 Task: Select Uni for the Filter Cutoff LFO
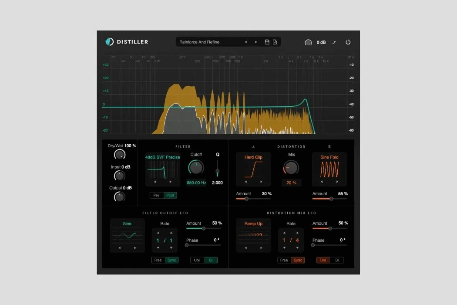tap(197, 260)
